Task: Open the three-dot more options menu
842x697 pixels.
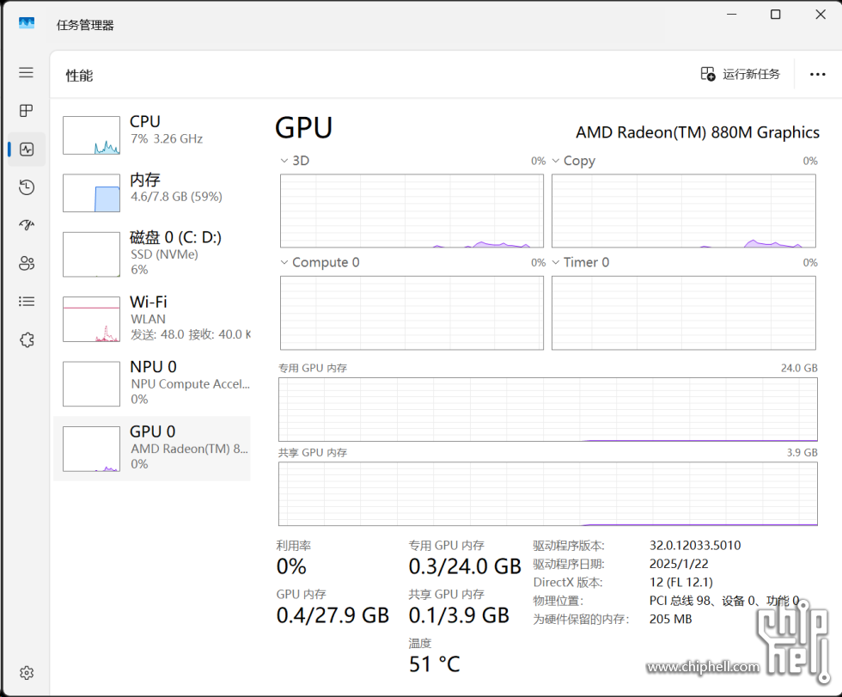Action: click(817, 74)
